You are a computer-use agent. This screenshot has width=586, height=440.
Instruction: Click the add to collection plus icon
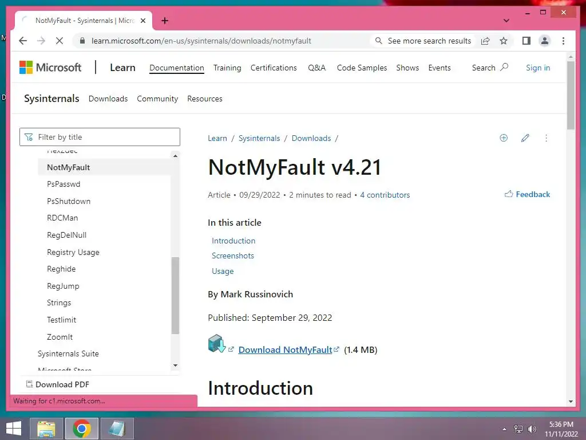[x=504, y=138]
